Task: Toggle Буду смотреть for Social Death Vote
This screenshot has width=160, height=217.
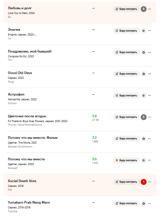Action: click(126, 182)
